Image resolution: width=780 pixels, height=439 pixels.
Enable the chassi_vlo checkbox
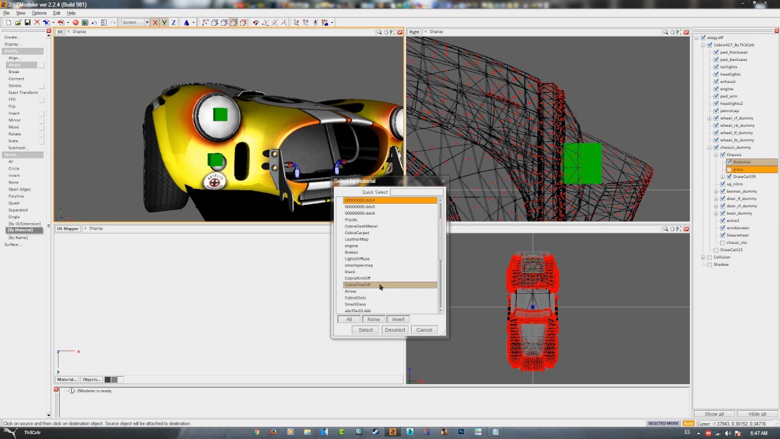(723, 243)
